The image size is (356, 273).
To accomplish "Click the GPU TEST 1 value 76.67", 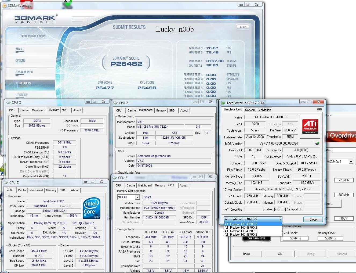I will [212, 48].
